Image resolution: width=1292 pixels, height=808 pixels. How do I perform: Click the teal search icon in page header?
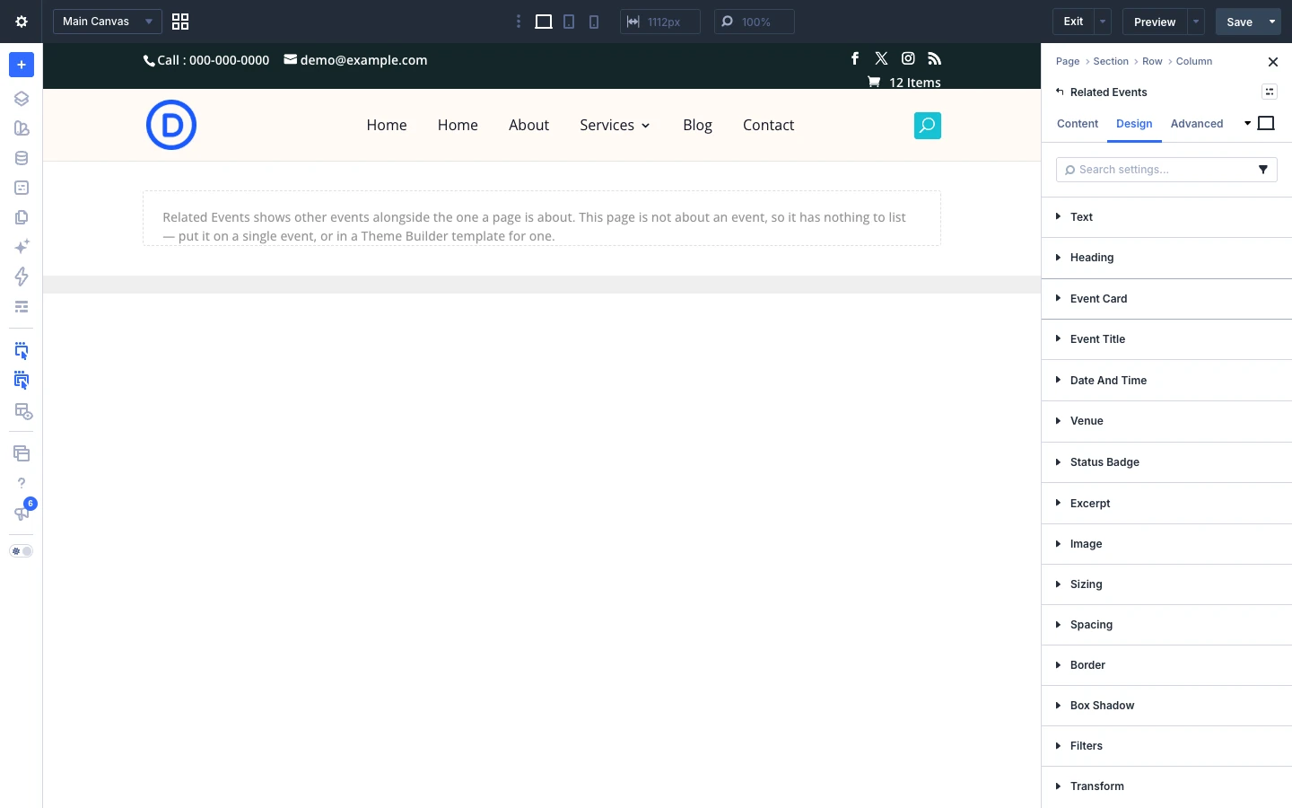[928, 126]
